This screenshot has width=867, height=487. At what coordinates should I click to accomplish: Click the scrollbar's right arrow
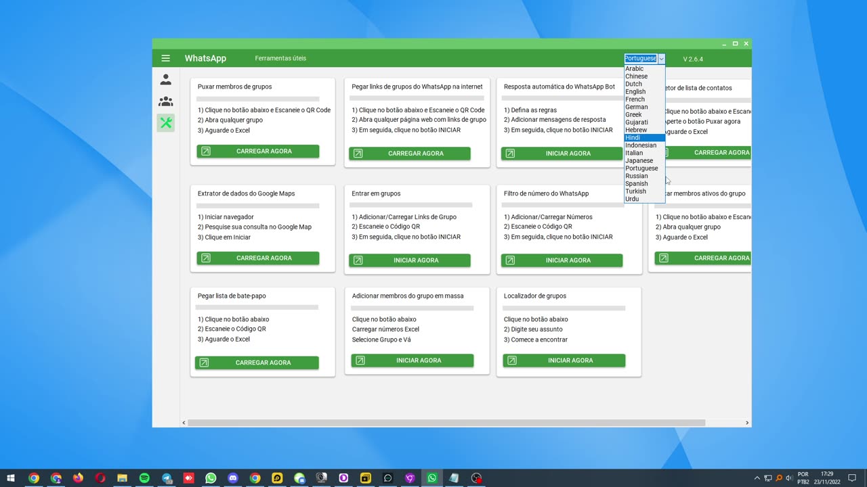(x=747, y=423)
